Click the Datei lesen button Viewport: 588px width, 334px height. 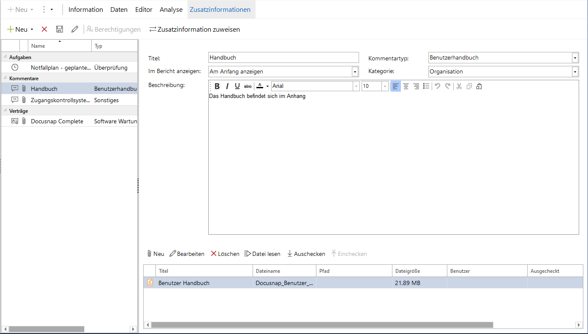click(x=263, y=254)
